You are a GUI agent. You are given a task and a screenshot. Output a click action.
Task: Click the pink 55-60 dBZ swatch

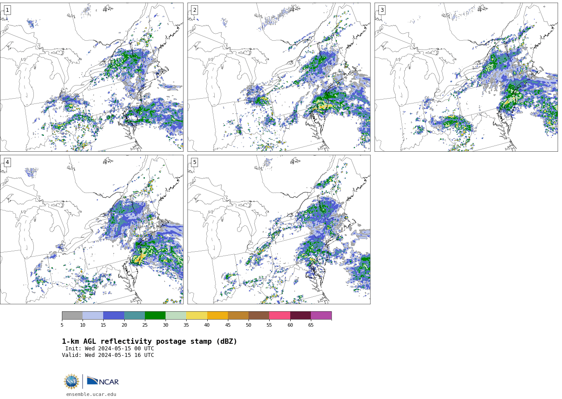tap(280, 316)
